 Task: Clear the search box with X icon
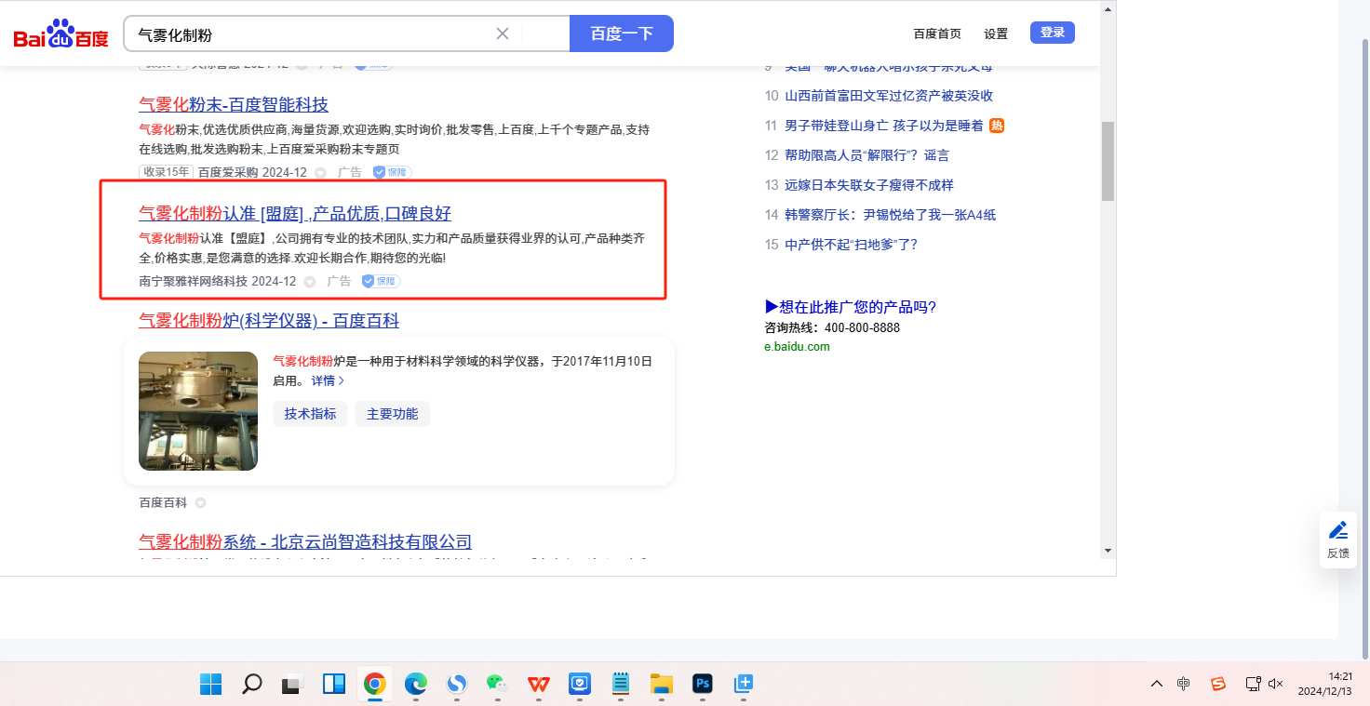point(503,33)
